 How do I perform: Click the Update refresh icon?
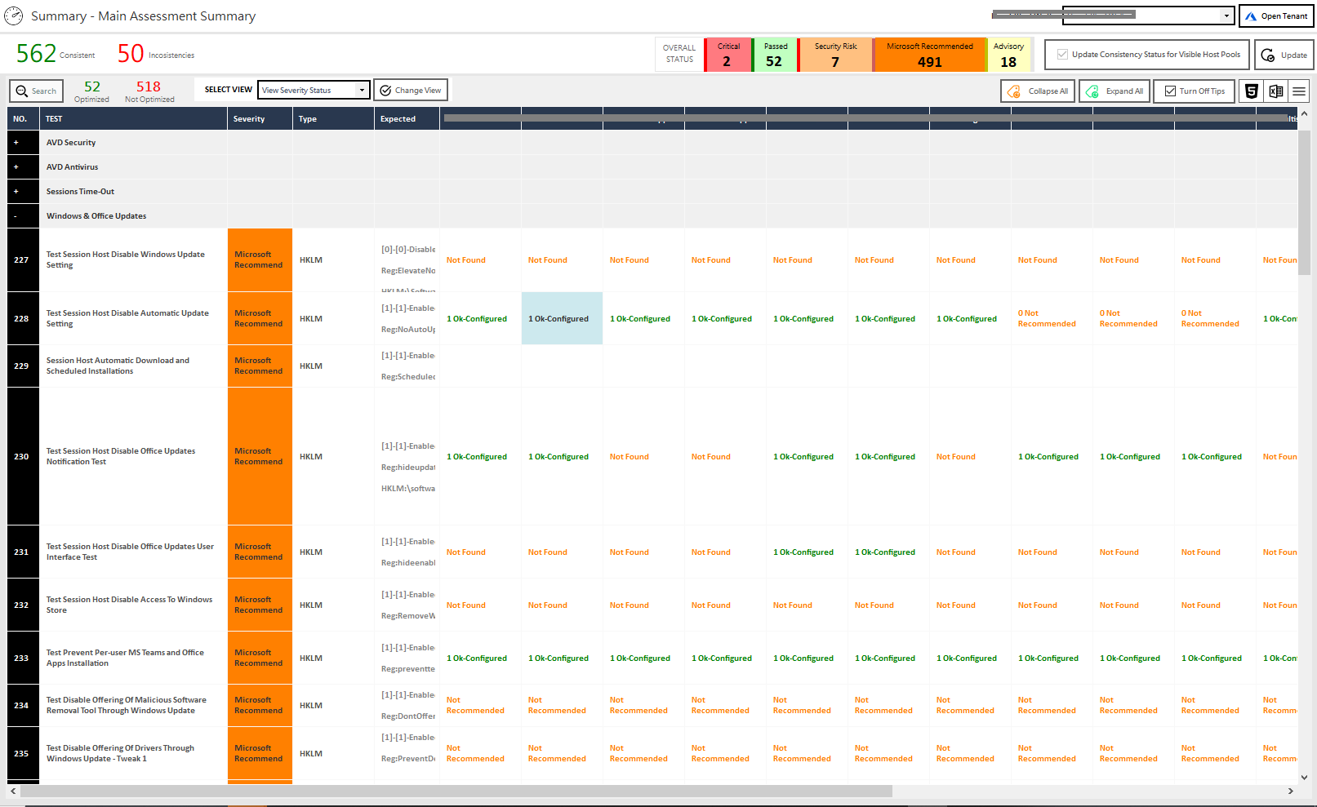pos(1268,55)
